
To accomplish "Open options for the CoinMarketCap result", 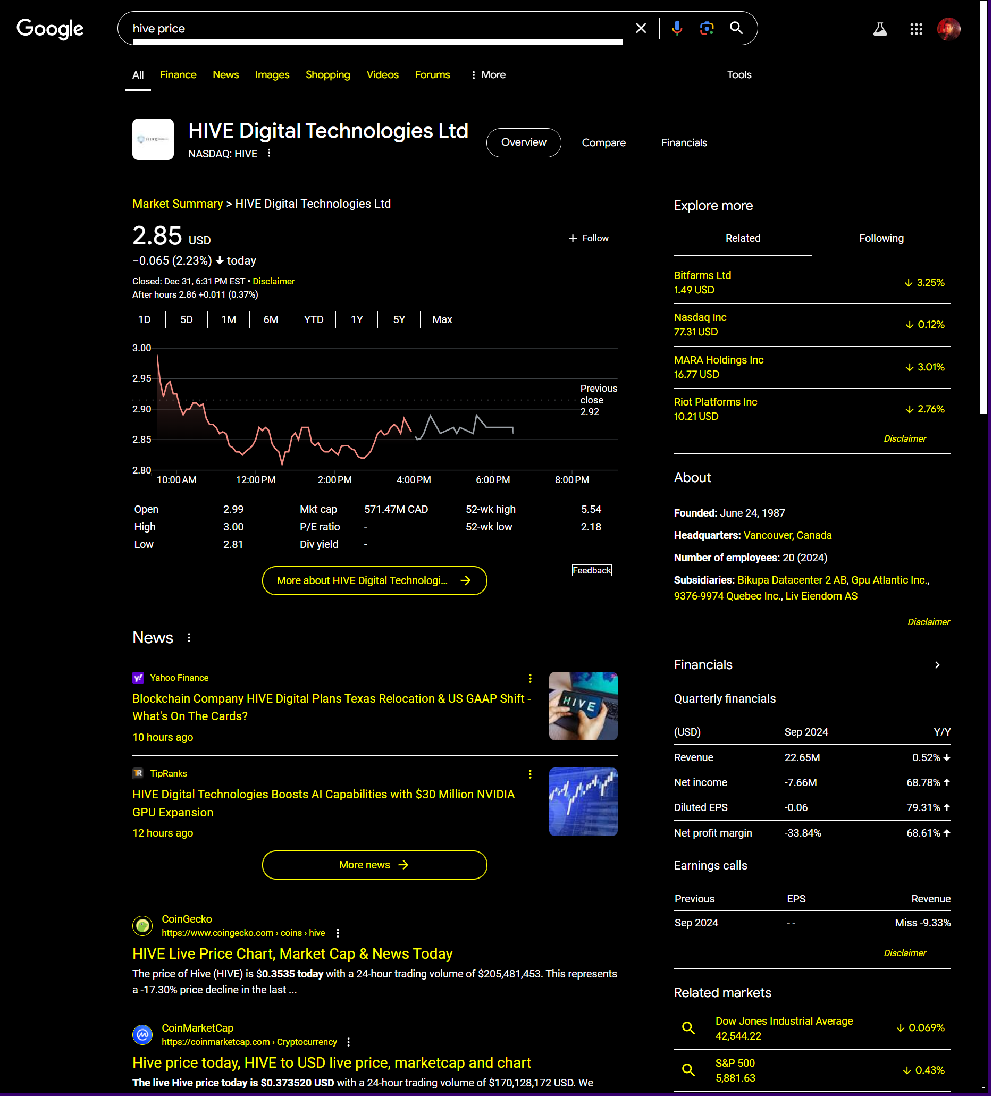I will [348, 1042].
